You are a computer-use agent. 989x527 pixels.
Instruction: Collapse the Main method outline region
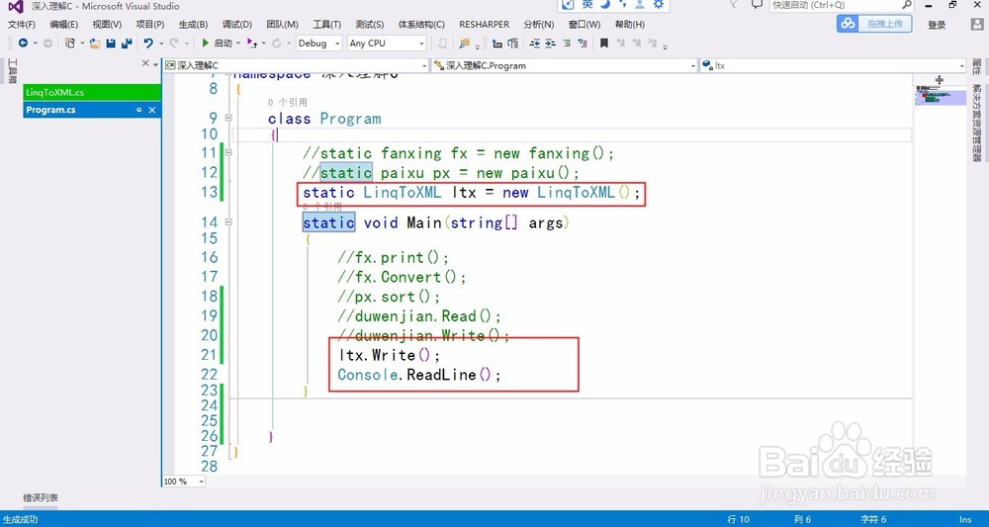coord(228,221)
